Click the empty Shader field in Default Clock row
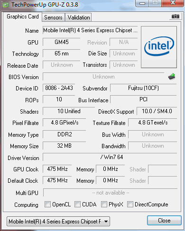This screenshot has height=231, width=185. 163,180
